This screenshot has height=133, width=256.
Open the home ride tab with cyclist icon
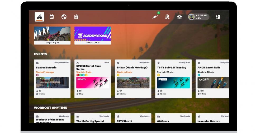39,17
